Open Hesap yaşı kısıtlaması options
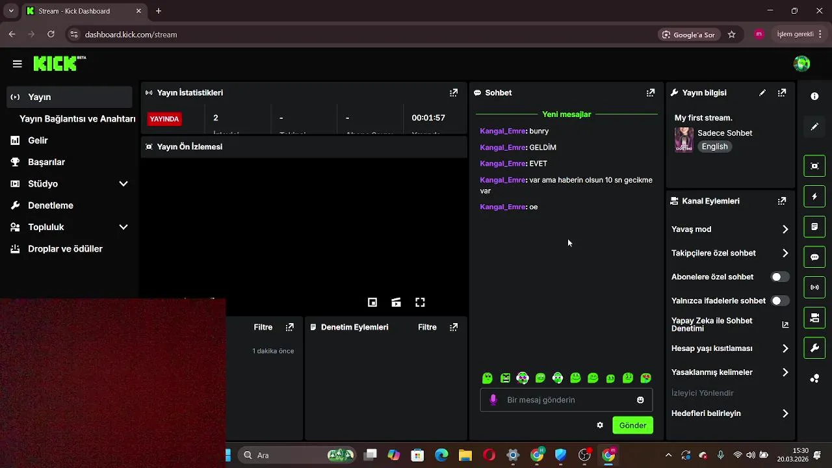The width and height of the screenshot is (832, 468). pyautogui.click(x=730, y=348)
